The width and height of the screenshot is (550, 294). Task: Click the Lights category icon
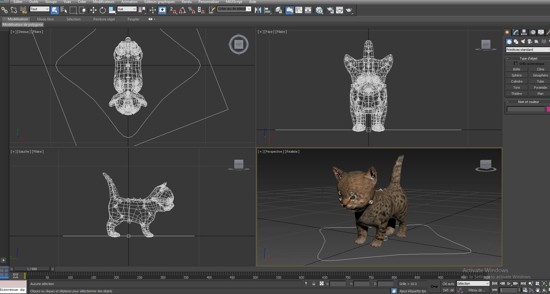(523, 42)
